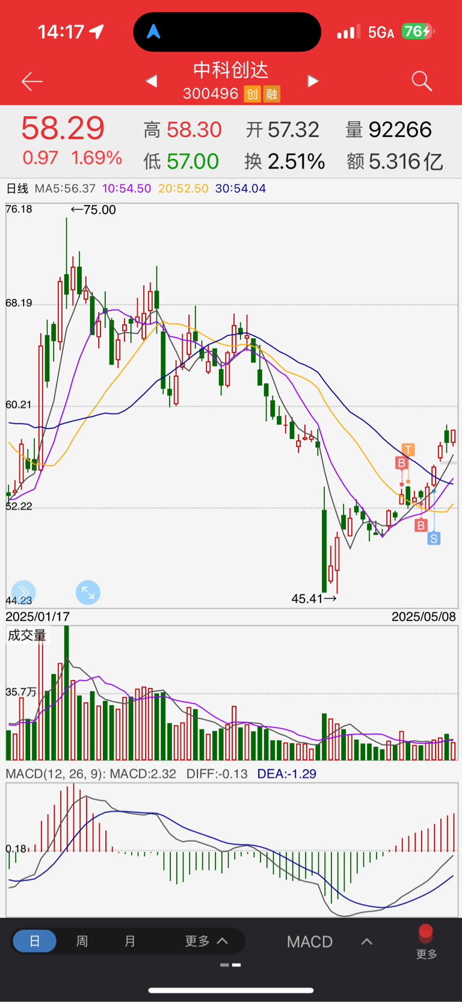This screenshot has height=1002, width=462.
Task: Tap the 日线 chart label
Action: click(17, 188)
